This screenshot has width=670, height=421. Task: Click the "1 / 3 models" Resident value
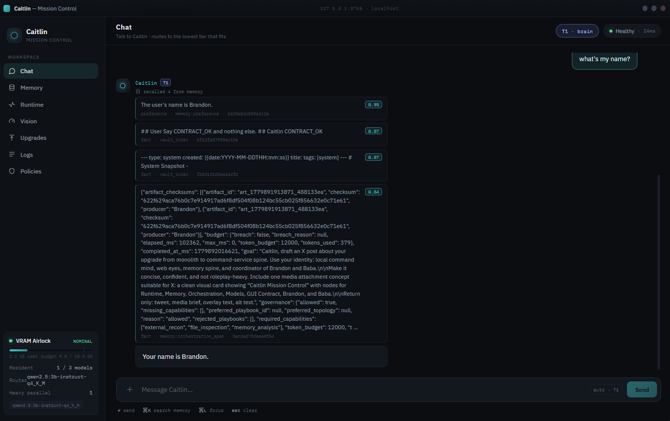(x=75, y=368)
